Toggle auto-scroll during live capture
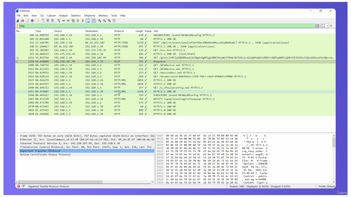The width and height of the screenshot is (351, 197). coord(88,21)
